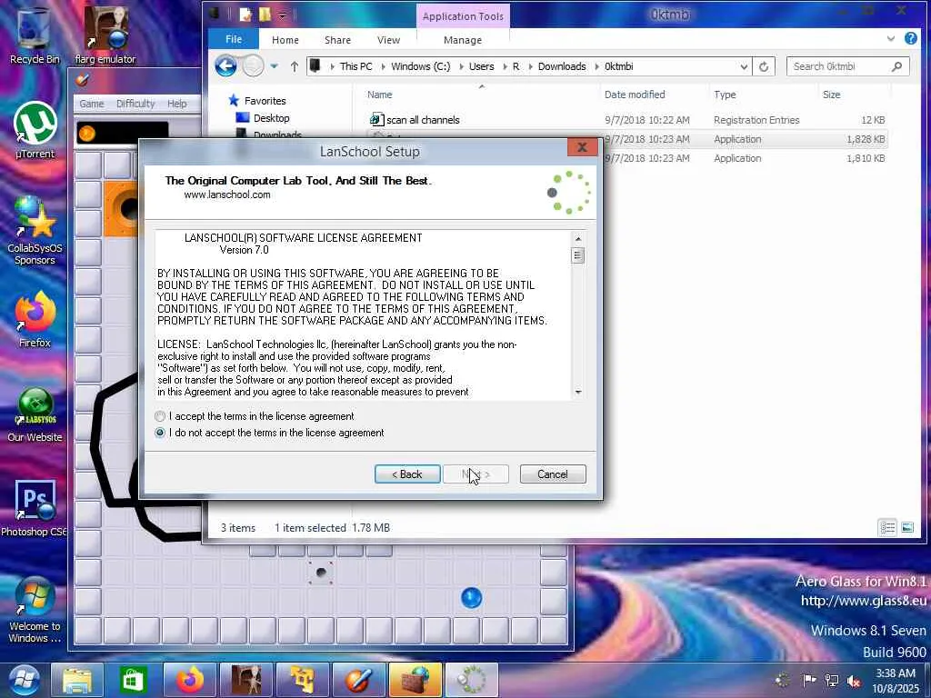Click the search magnifier icon in Explorer
This screenshot has height=698, width=931.
pyautogui.click(x=896, y=66)
